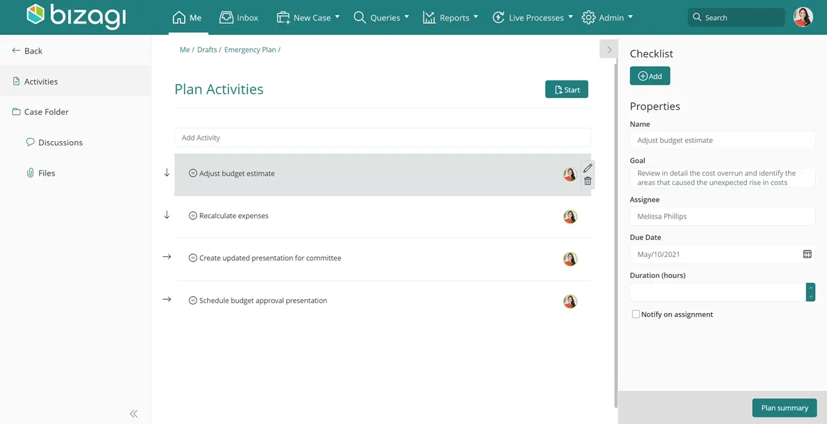Click the down arrow beside Recalculate expenses
The width and height of the screenshot is (827, 424).
pos(167,215)
